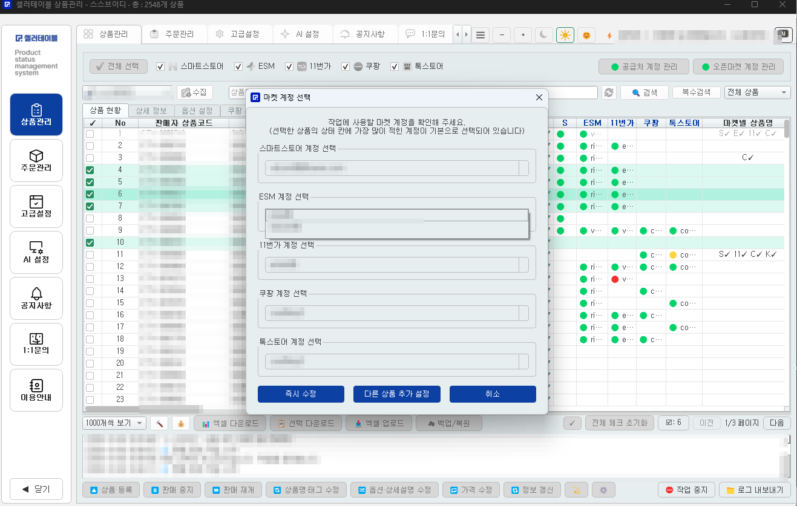
Task: Check product row 1 checkbox
Action: 90,134
